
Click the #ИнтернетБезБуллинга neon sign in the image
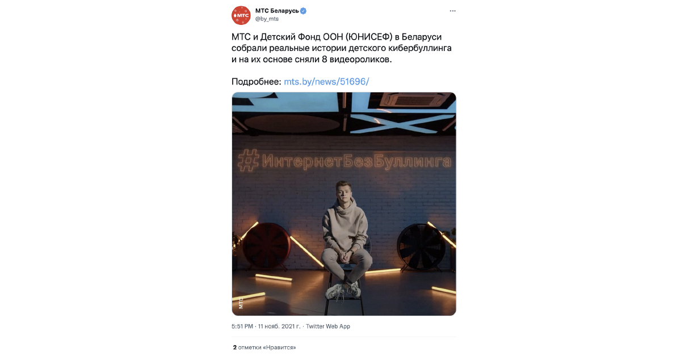pos(344,161)
